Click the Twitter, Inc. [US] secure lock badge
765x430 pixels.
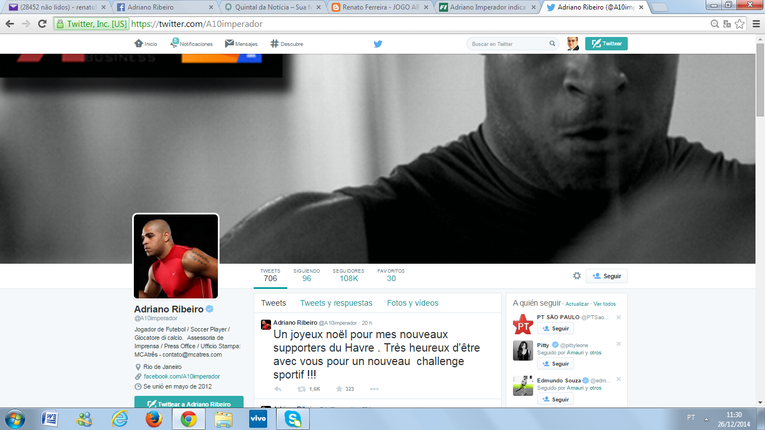point(92,24)
